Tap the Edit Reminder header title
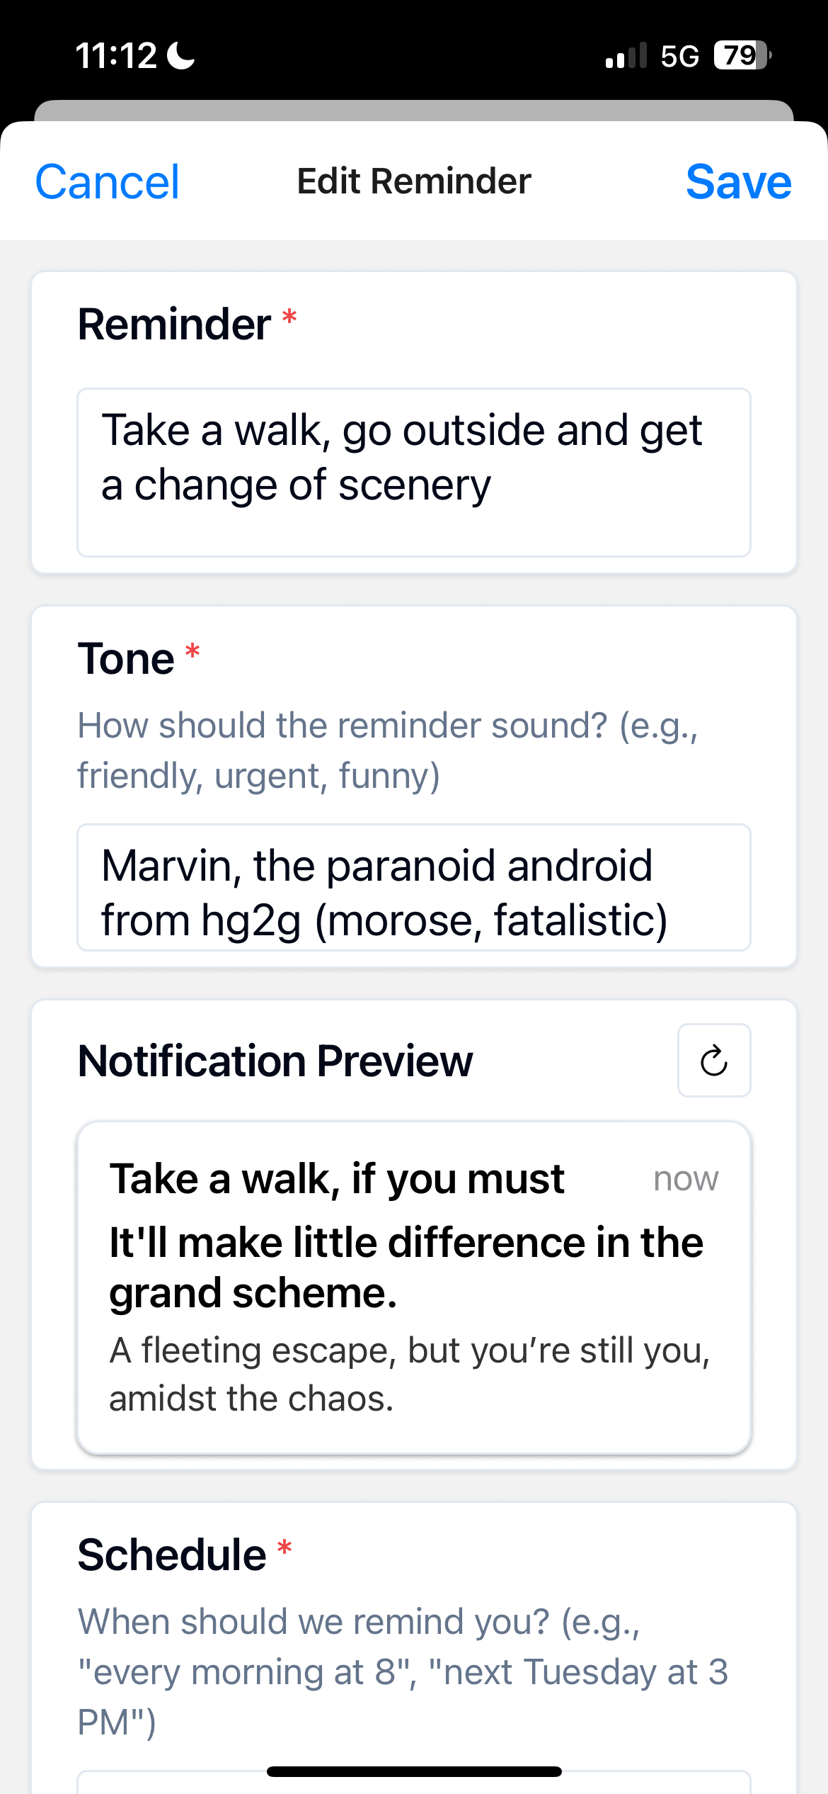The height and width of the screenshot is (1794, 828). [x=413, y=181]
